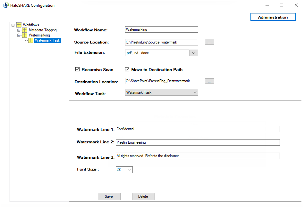Viewport: 304px width, 208px height.
Task: Save the watermark workflow settings
Action: click(109, 196)
